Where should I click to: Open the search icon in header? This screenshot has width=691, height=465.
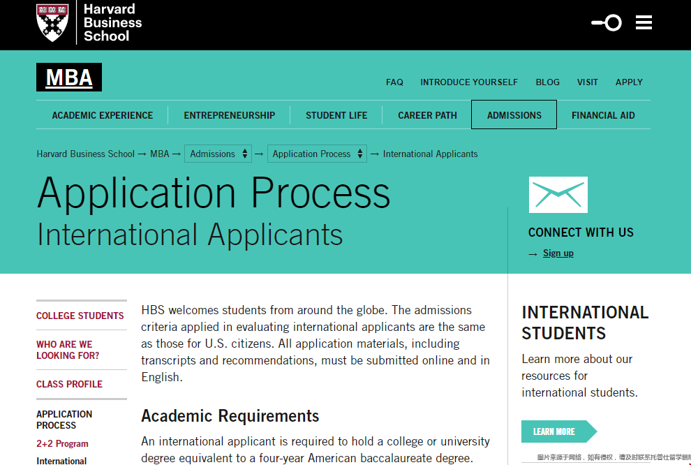click(x=607, y=22)
